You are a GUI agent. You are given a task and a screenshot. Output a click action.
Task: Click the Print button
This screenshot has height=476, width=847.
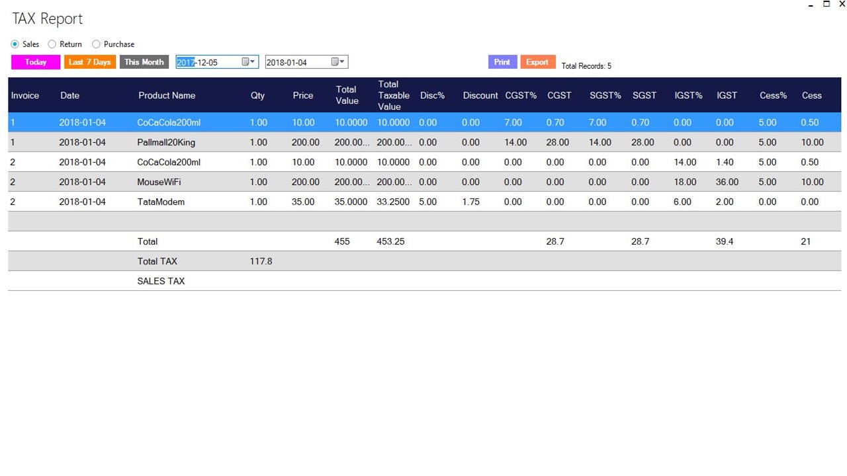click(x=502, y=61)
